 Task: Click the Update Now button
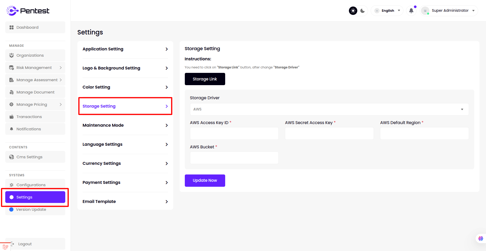click(205, 180)
